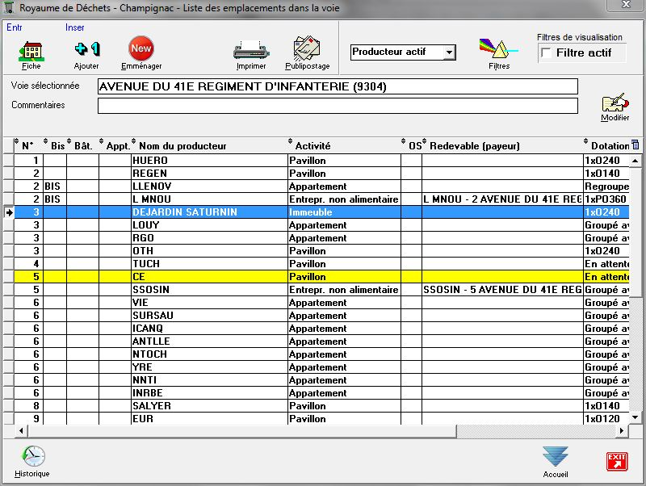Click the Ajouter plus-one icon
646x486 pixels.
click(86, 51)
